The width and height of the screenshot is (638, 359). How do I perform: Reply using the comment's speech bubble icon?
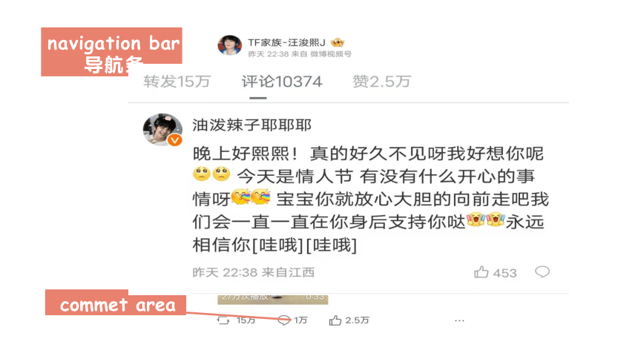click(x=542, y=271)
